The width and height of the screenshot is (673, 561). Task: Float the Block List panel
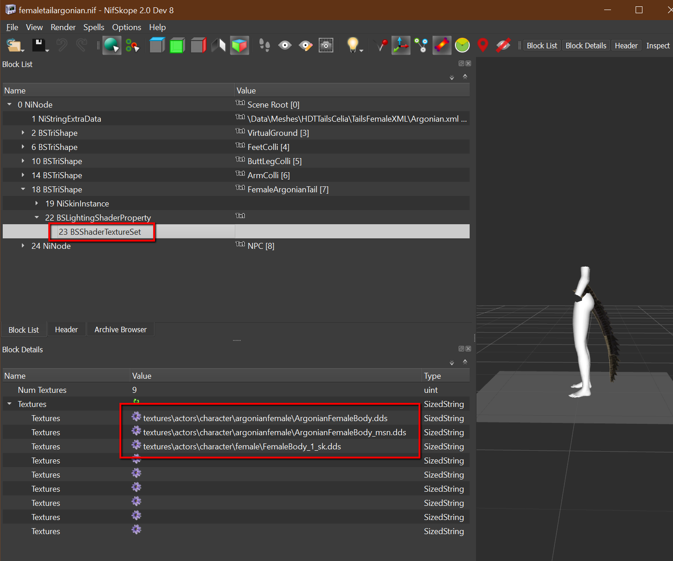[461, 63]
